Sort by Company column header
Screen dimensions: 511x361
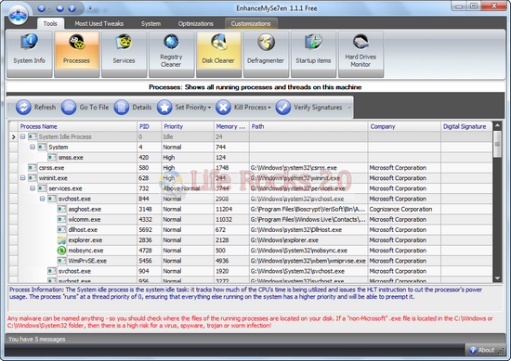404,126
